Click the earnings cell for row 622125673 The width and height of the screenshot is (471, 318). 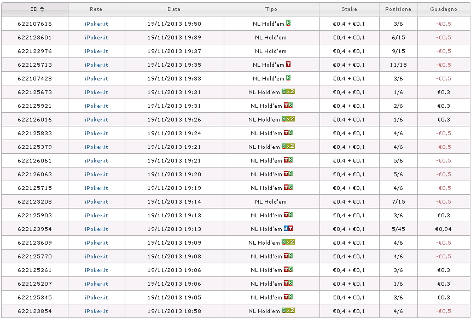444,92
